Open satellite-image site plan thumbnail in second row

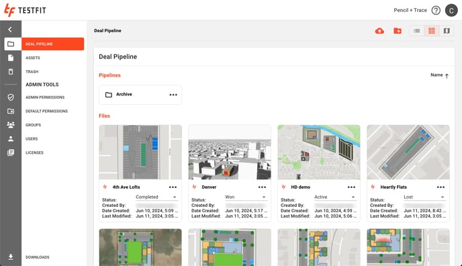[140, 247]
